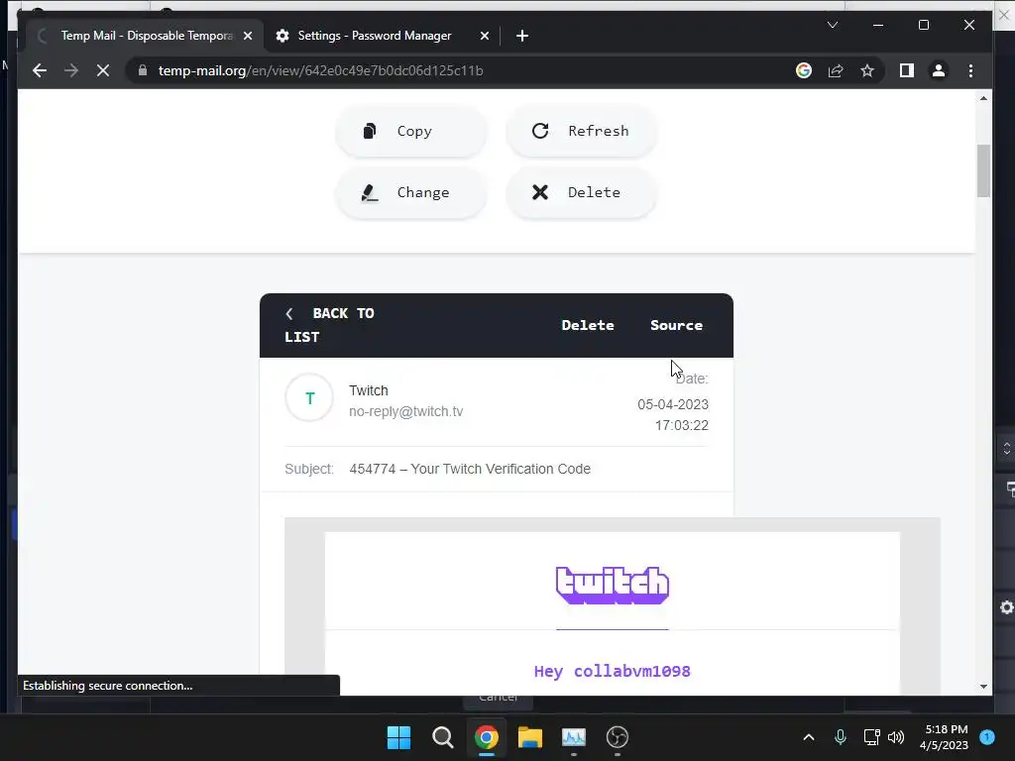Open Chrome three-dot menu
Image resolution: width=1015 pixels, height=761 pixels.
coord(970,70)
